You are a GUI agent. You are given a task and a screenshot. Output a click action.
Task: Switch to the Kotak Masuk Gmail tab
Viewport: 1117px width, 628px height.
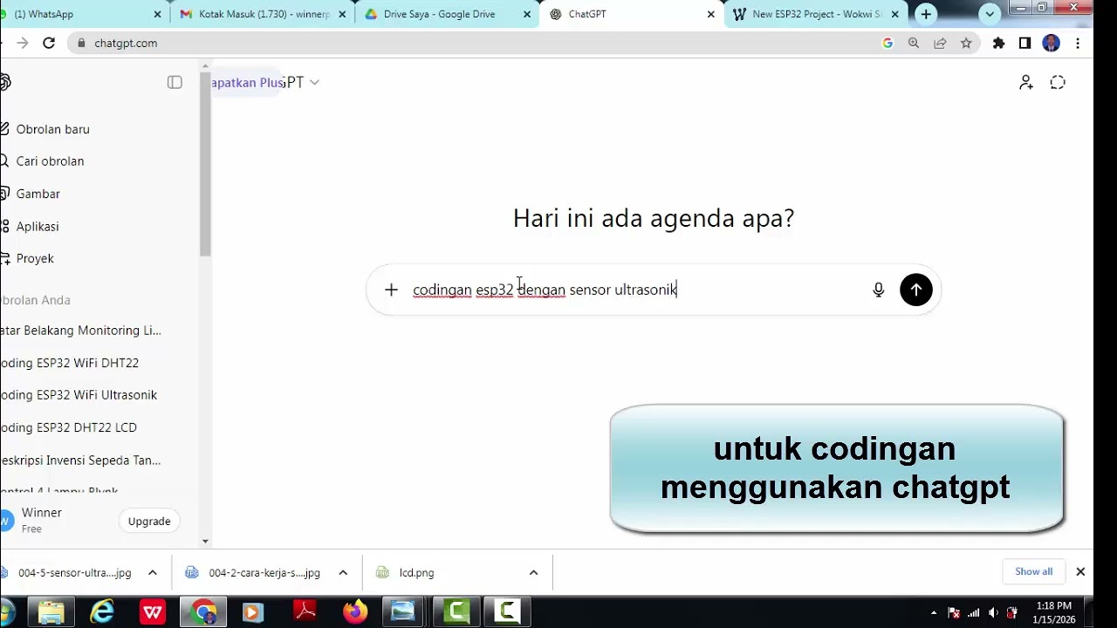tap(263, 14)
